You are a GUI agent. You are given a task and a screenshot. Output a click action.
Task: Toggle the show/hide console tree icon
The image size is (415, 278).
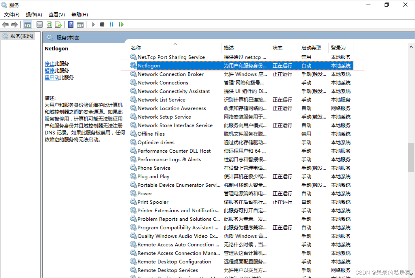point(27,25)
